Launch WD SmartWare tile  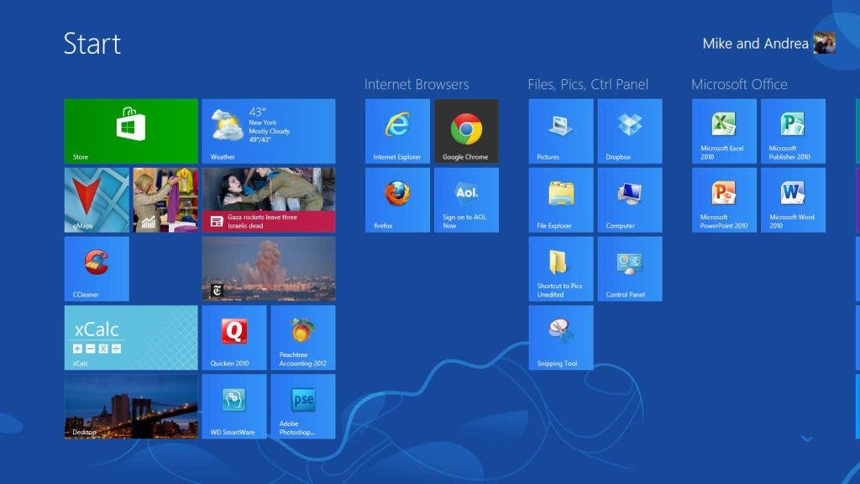[x=234, y=407]
